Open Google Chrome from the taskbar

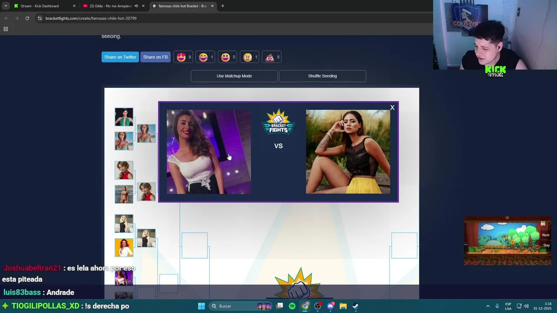click(x=305, y=306)
